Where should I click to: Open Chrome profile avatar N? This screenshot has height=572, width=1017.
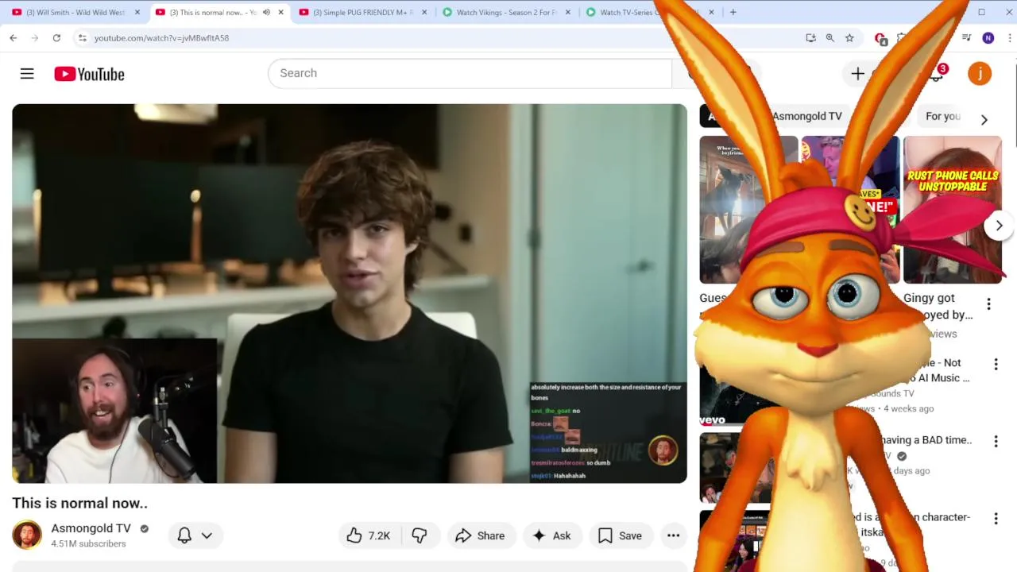(988, 37)
